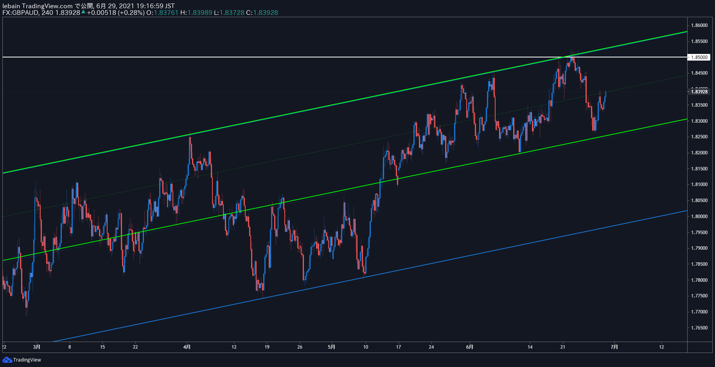This screenshot has width=715, height=367.
Task: Click the 6月 date axis label
Action: (x=470, y=347)
